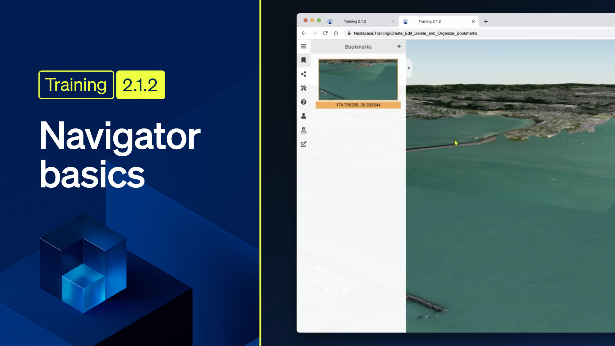Select the Bookmarks sidebar icon

click(x=303, y=60)
